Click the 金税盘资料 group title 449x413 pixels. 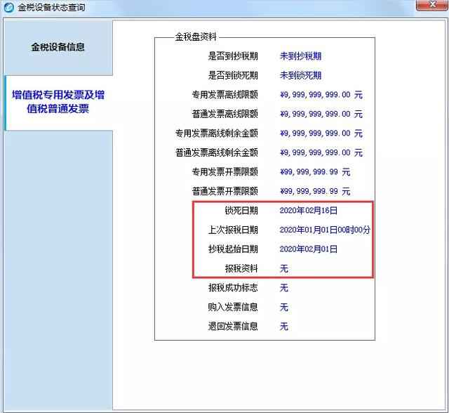197,37
